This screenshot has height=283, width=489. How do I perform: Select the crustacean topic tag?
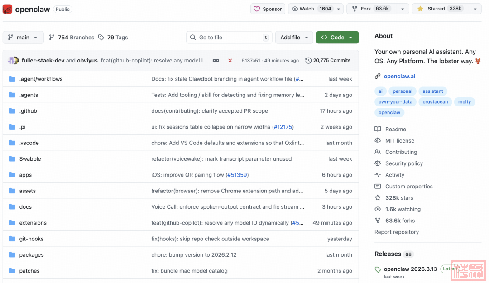(x=435, y=102)
